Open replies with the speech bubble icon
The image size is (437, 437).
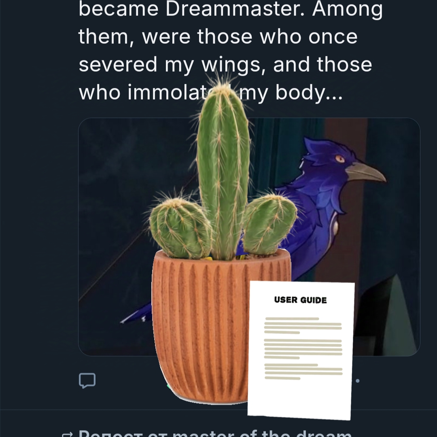pyautogui.click(x=87, y=380)
